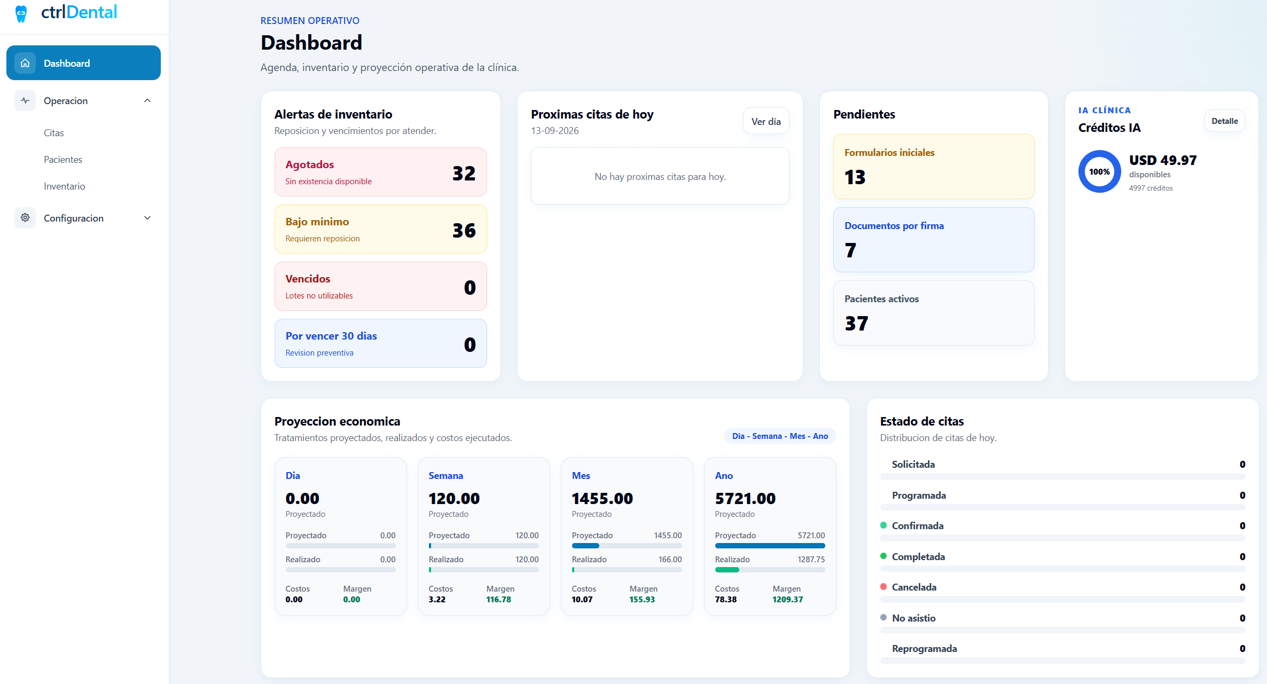Click the ctrlDental tooth logo icon
This screenshot has width=1267, height=684.
click(x=21, y=13)
